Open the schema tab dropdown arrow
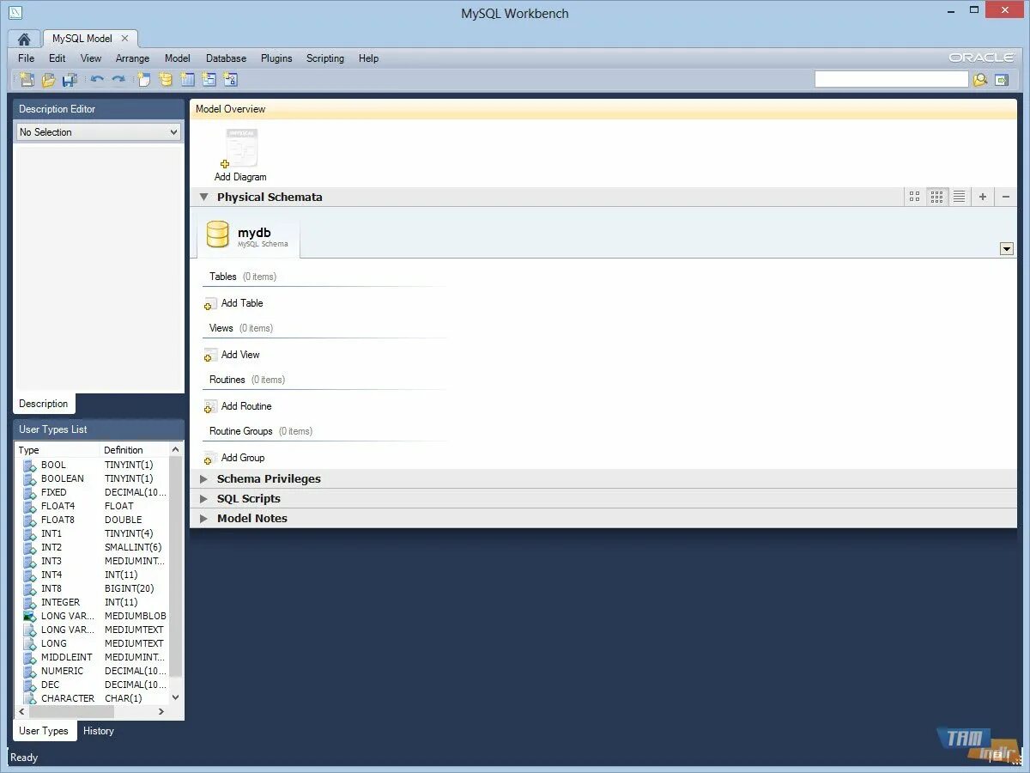 coord(1007,249)
